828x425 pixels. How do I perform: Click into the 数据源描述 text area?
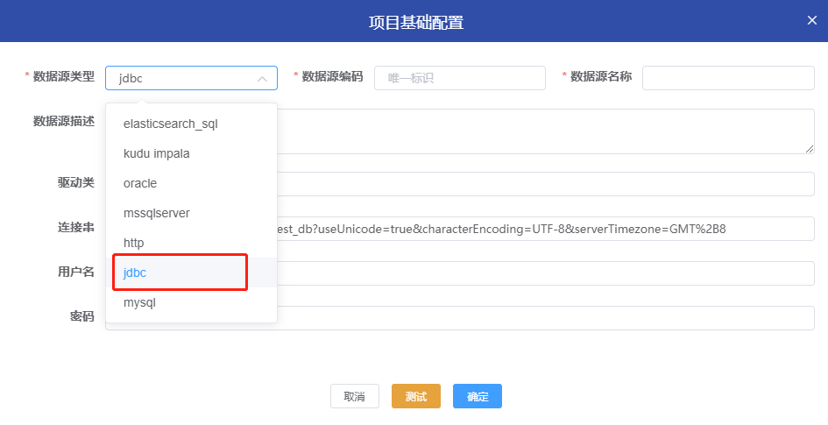click(x=543, y=131)
